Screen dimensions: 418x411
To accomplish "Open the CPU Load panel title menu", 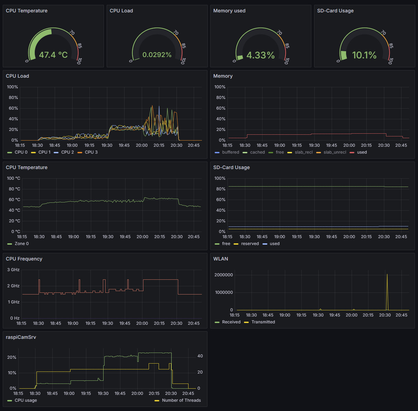I will coord(18,76).
